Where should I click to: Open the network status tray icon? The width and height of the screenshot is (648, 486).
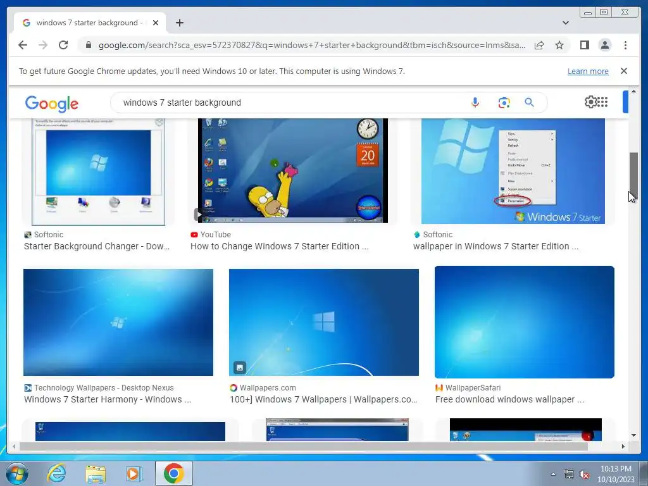pyautogui.click(x=569, y=475)
